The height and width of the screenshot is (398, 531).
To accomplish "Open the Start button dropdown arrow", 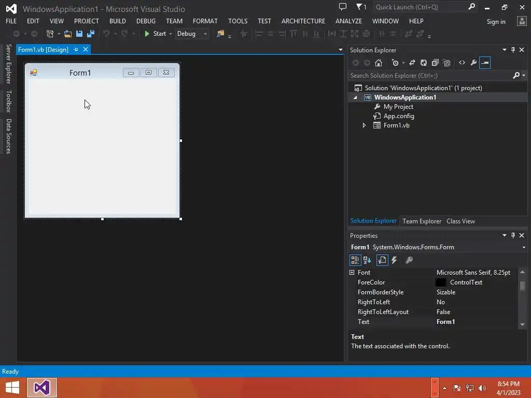I will (170, 34).
